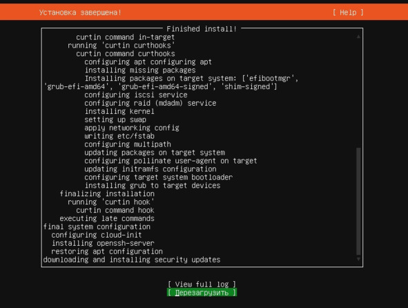This screenshot has height=308, width=408.
Task: Select 'configuring raid (mdadm) service' line
Action: pyautogui.click(x=150, y=103)
